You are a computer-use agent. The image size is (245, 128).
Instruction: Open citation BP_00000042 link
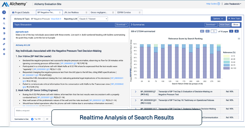(x=117, y=84)
